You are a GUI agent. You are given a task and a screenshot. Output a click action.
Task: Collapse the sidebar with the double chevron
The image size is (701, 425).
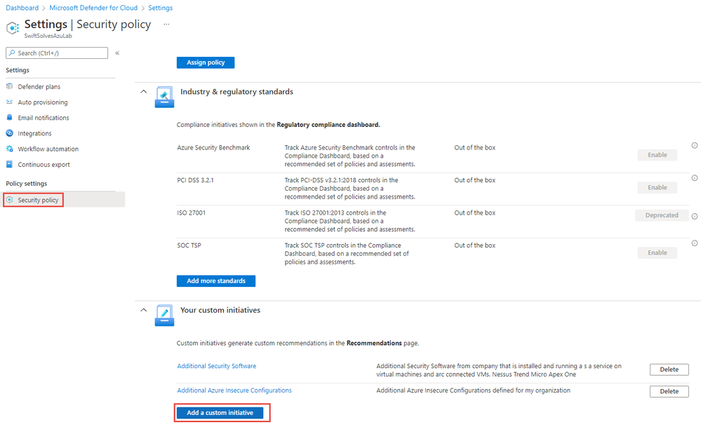click(117, 53)
